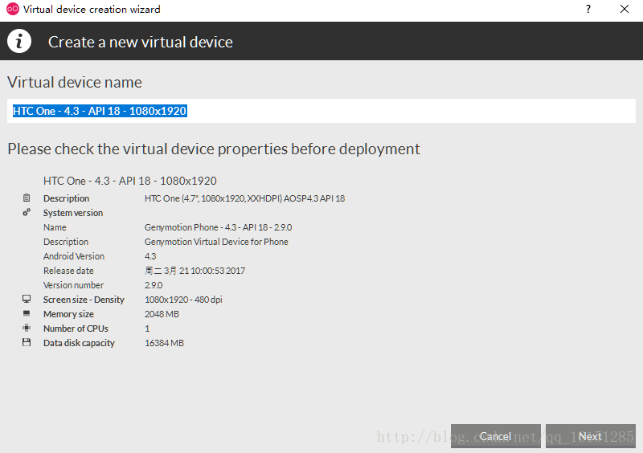Viewport: 643px width, 453px height.
Task: Click the '1080x1920 - 480 dpi' value
Action: 183,300
